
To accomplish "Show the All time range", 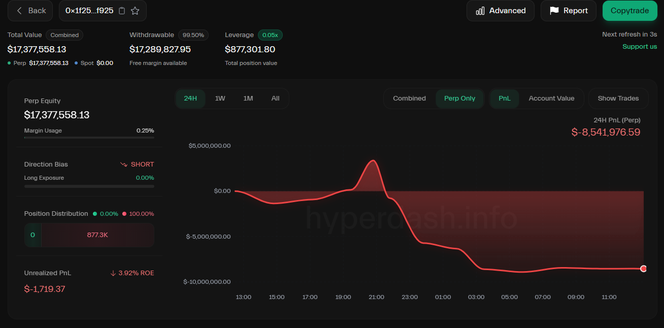I will 275,99.
